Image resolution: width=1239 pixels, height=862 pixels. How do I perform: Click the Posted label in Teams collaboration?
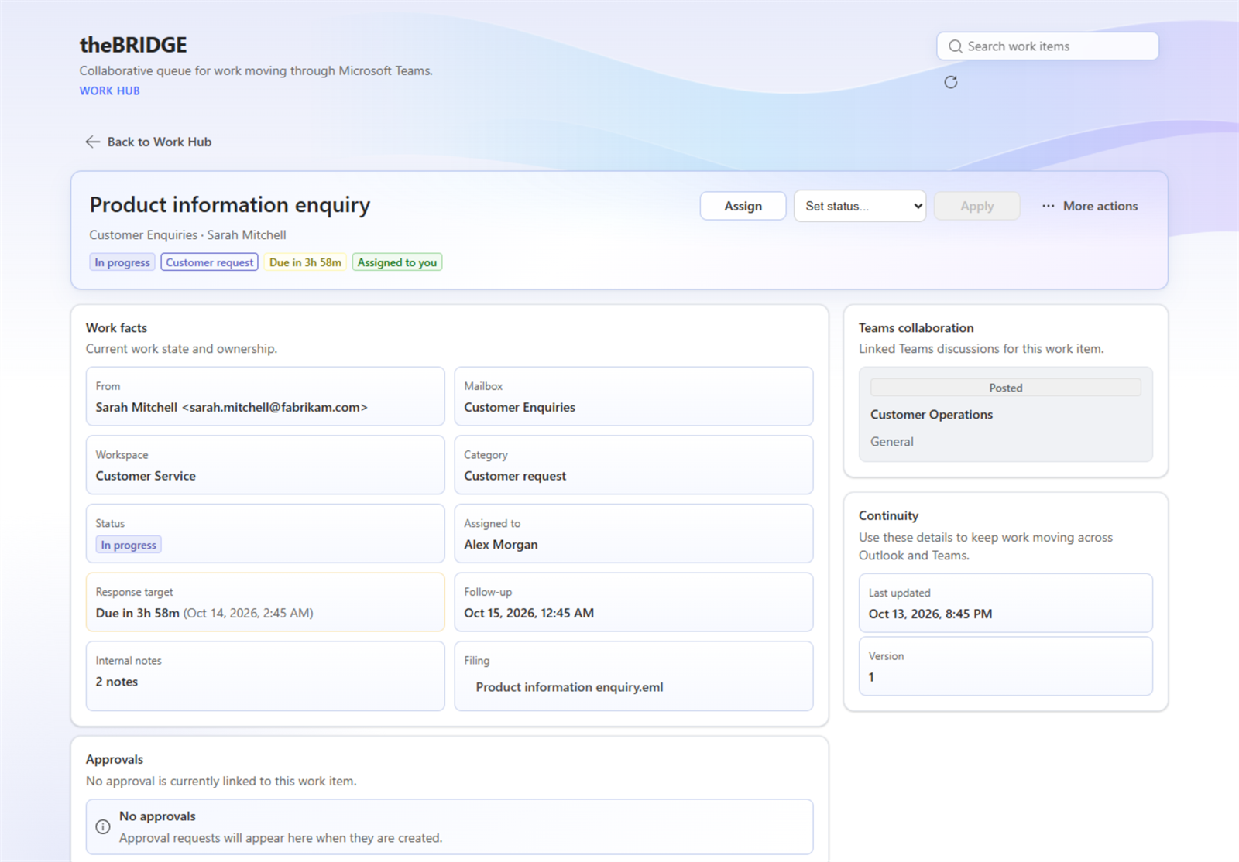coord(1005,388)
